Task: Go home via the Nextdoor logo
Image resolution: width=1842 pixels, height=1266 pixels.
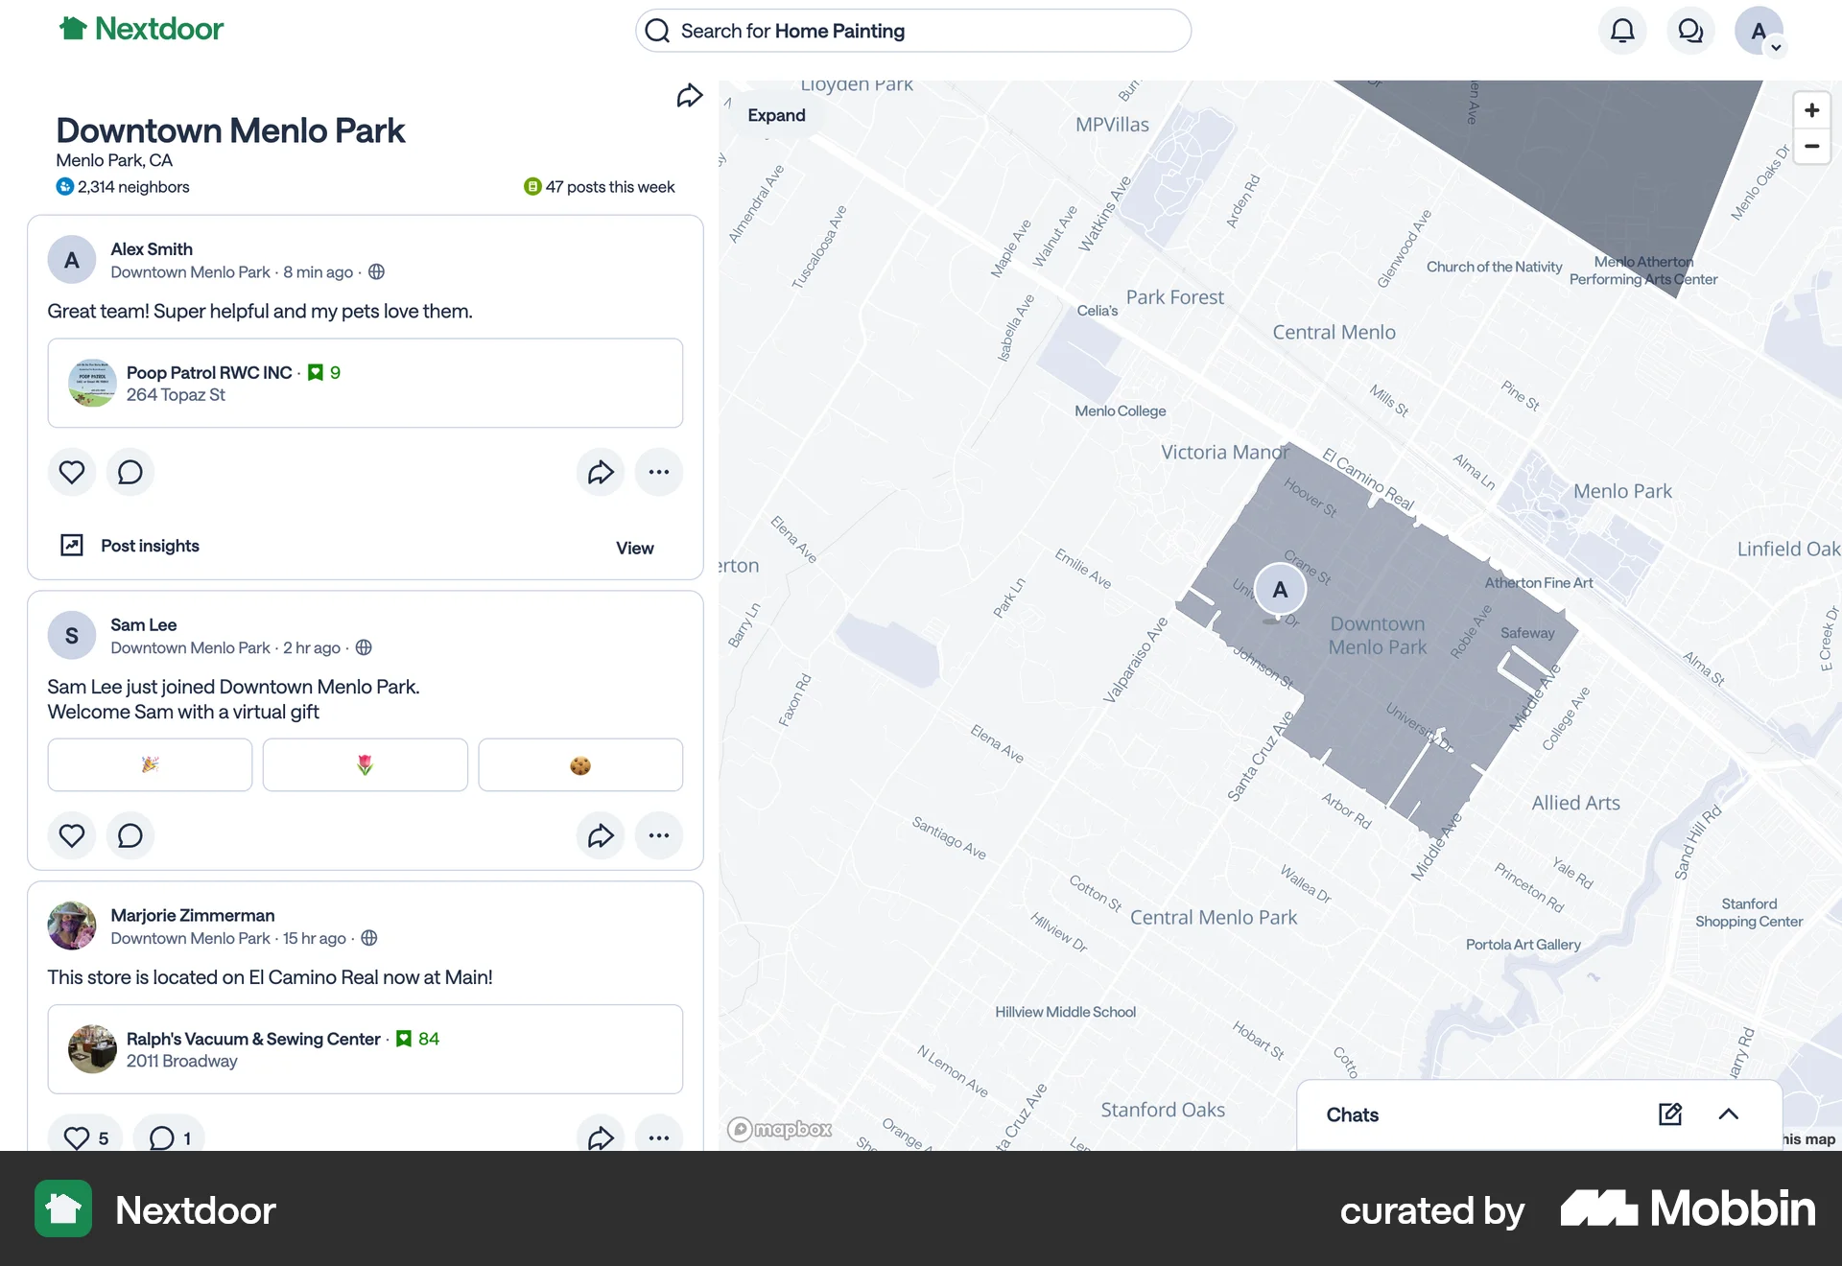Action: coord(140,29)
